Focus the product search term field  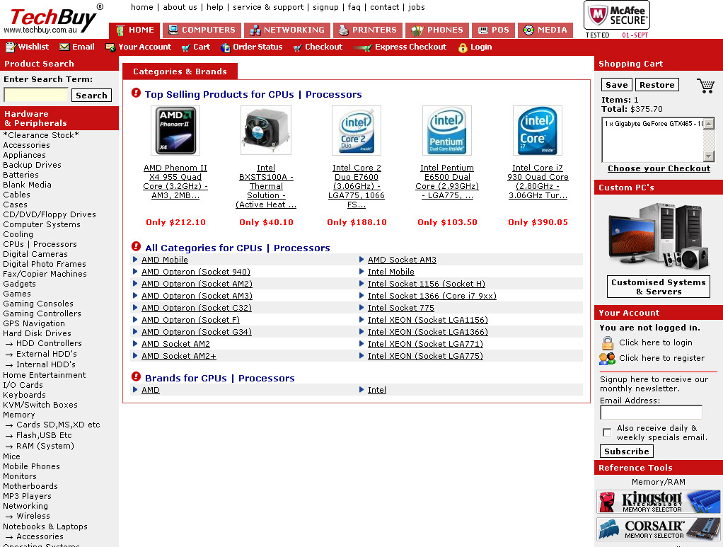click(36, 95)
